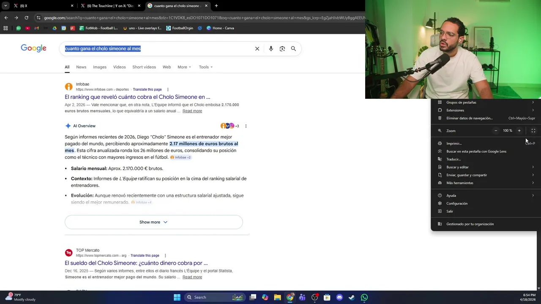Open the uno Live overlays bookmark

click(x=142, y=28)
